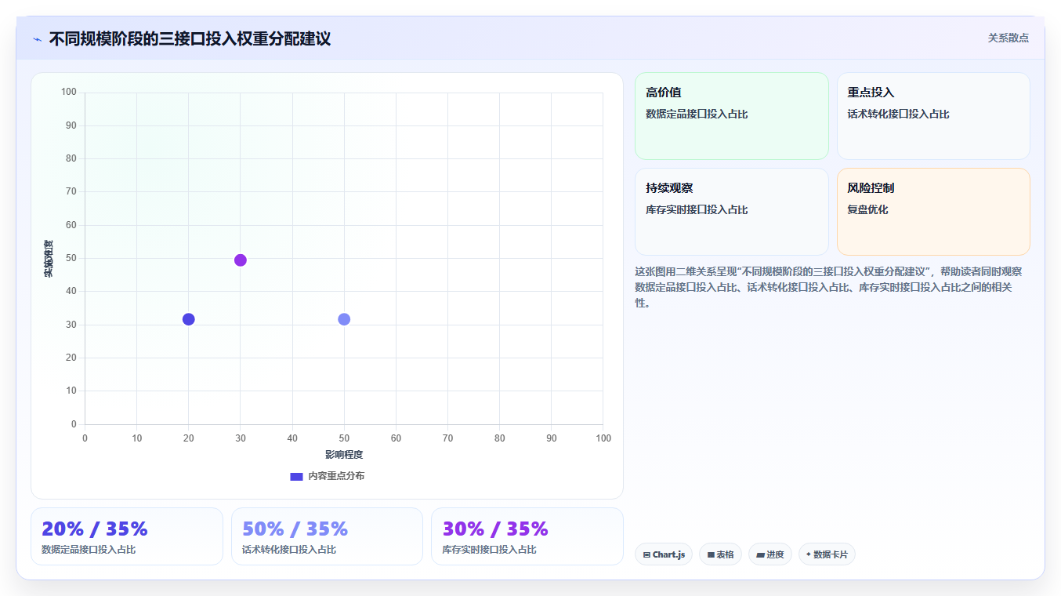The image size is (1061, 596).
Task: Click 复盘优化 text in the 风险控制 card
Action: point(867,210)
